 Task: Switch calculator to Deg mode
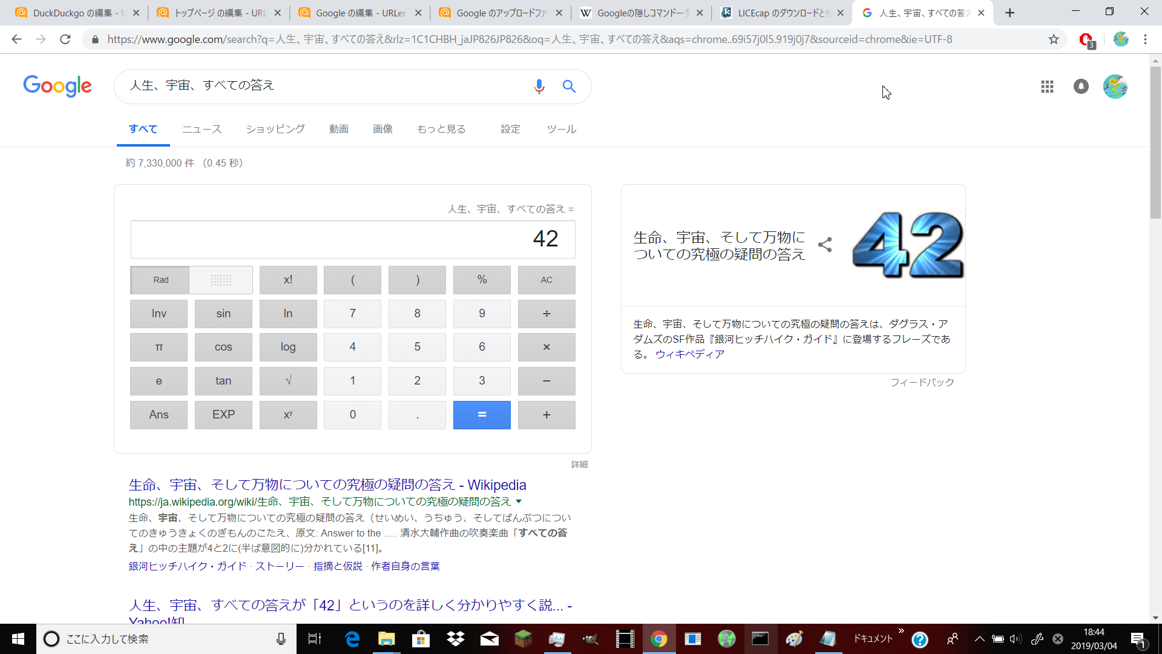(x=221, y=280)
